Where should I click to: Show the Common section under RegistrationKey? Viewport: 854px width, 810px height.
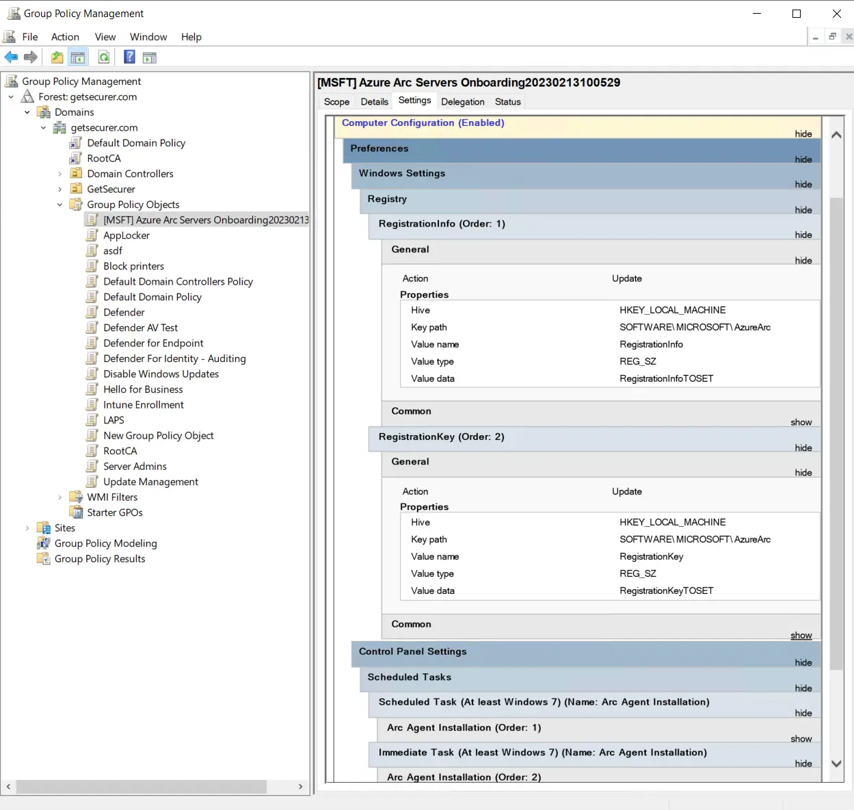click(801, 636)
